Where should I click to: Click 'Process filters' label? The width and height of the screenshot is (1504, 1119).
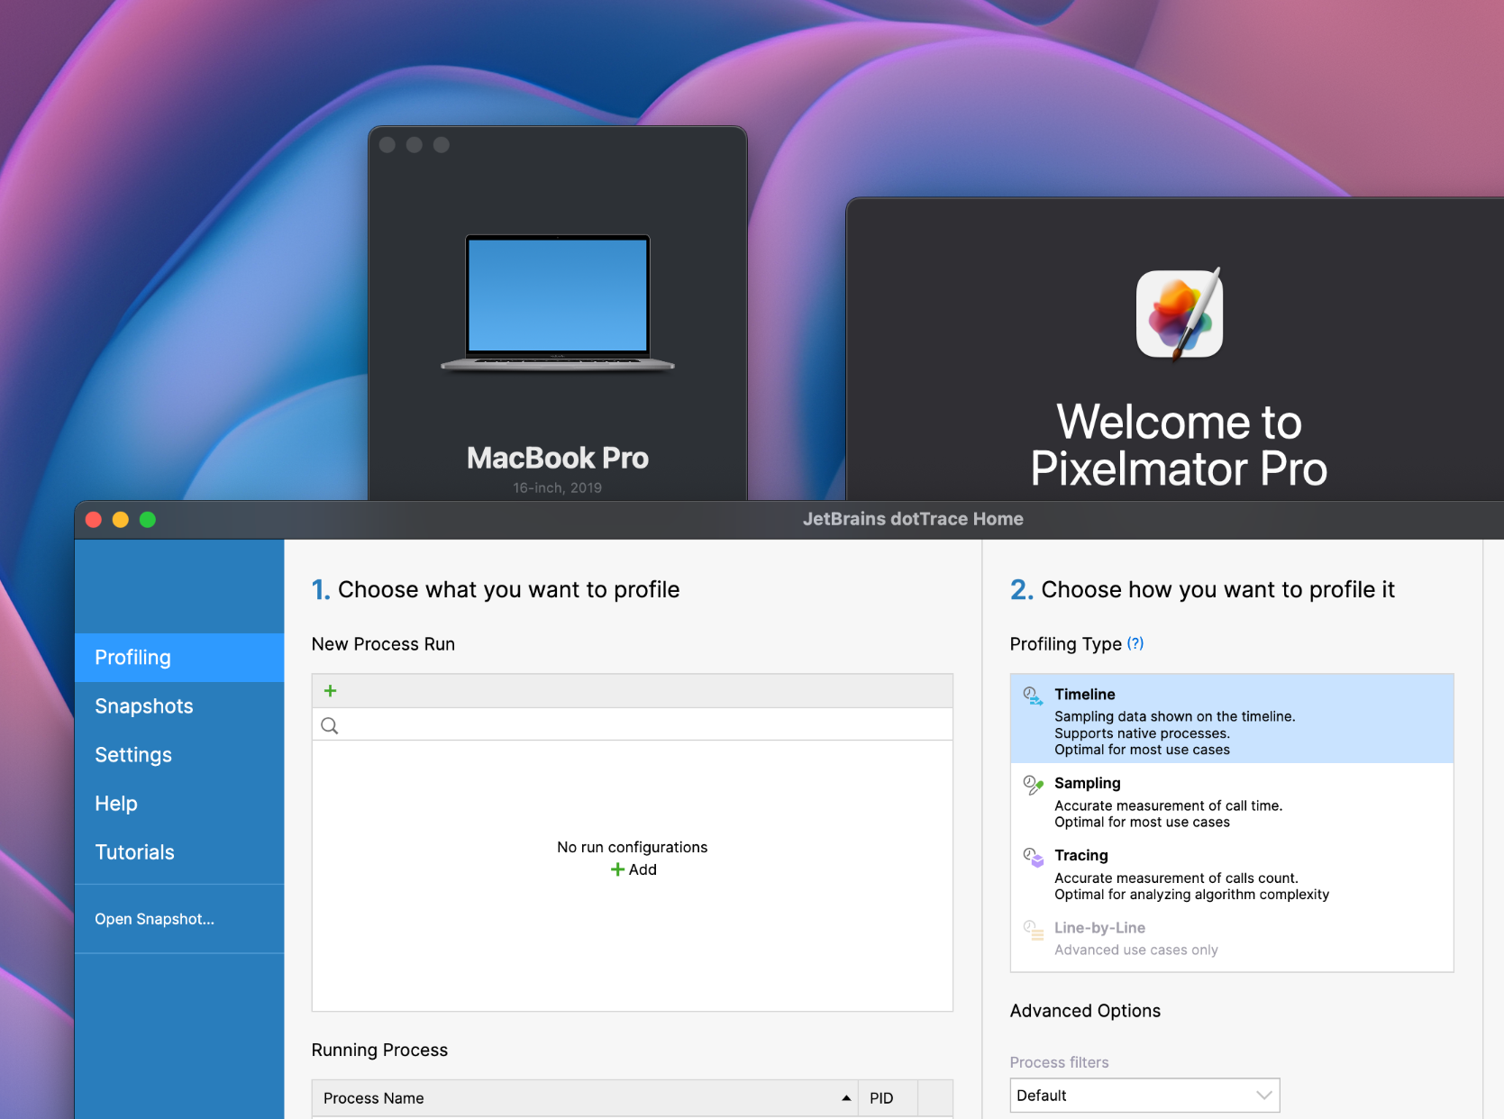(1059, 1062)
